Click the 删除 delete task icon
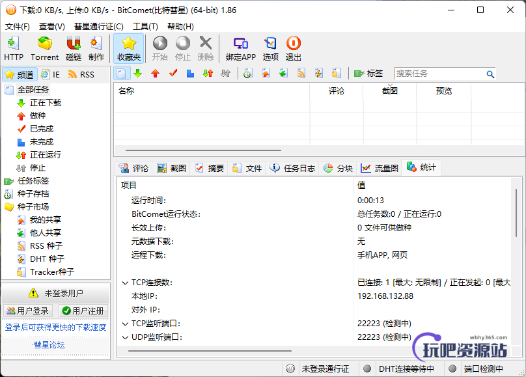 pos(206,48)
